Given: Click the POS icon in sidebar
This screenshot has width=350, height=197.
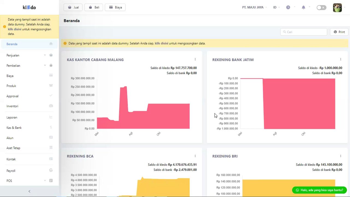Looking at the screenshot, I should click(51, 181).
